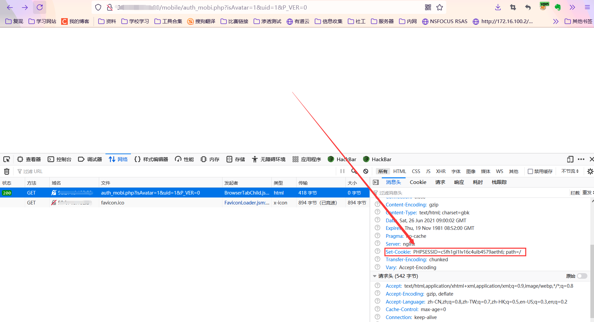
Task: Open the Set-Cookie header documentation link
Action: coord(398,252)
